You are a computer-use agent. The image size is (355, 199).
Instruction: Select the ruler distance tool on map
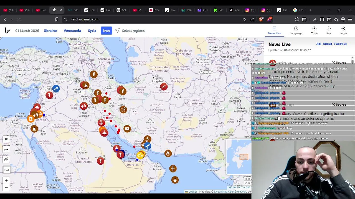6,150
